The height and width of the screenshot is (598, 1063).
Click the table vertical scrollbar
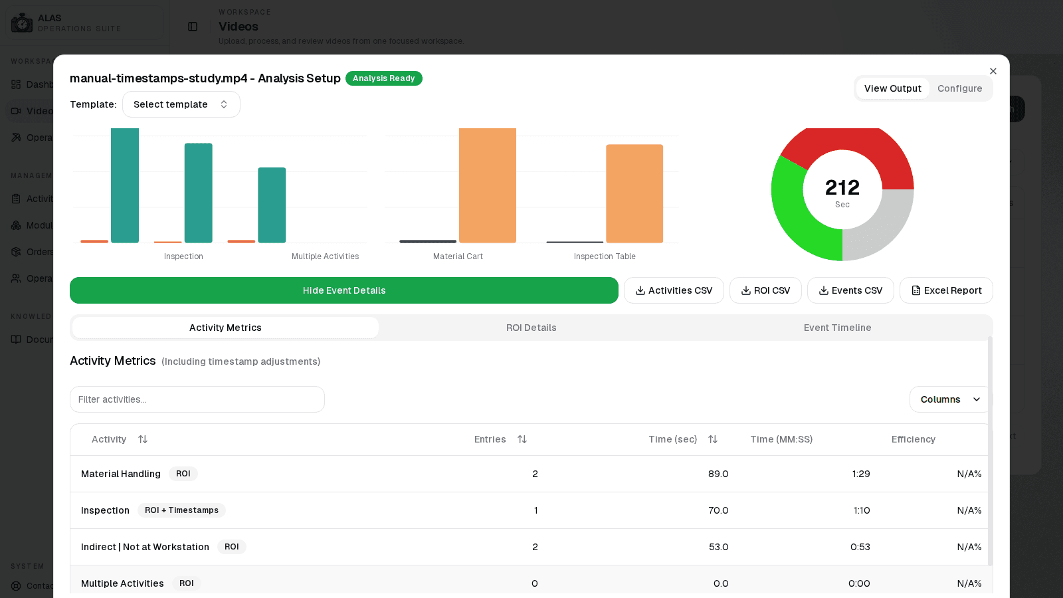tap(991, 452)
